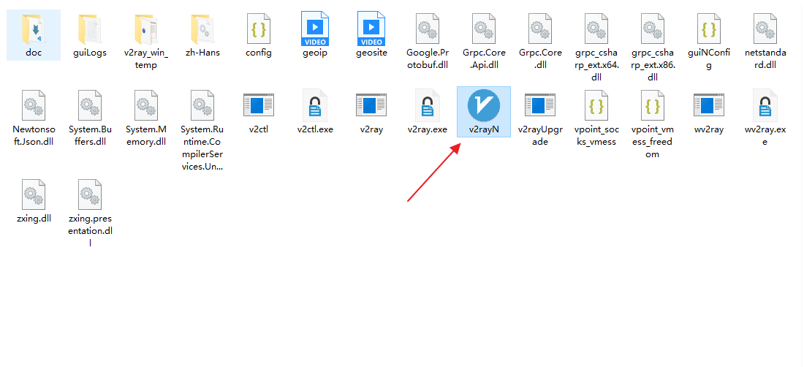The image size is (804, 367).
Task: Click the Grpc.Core.dll file icon
Action: click(540, 29)
